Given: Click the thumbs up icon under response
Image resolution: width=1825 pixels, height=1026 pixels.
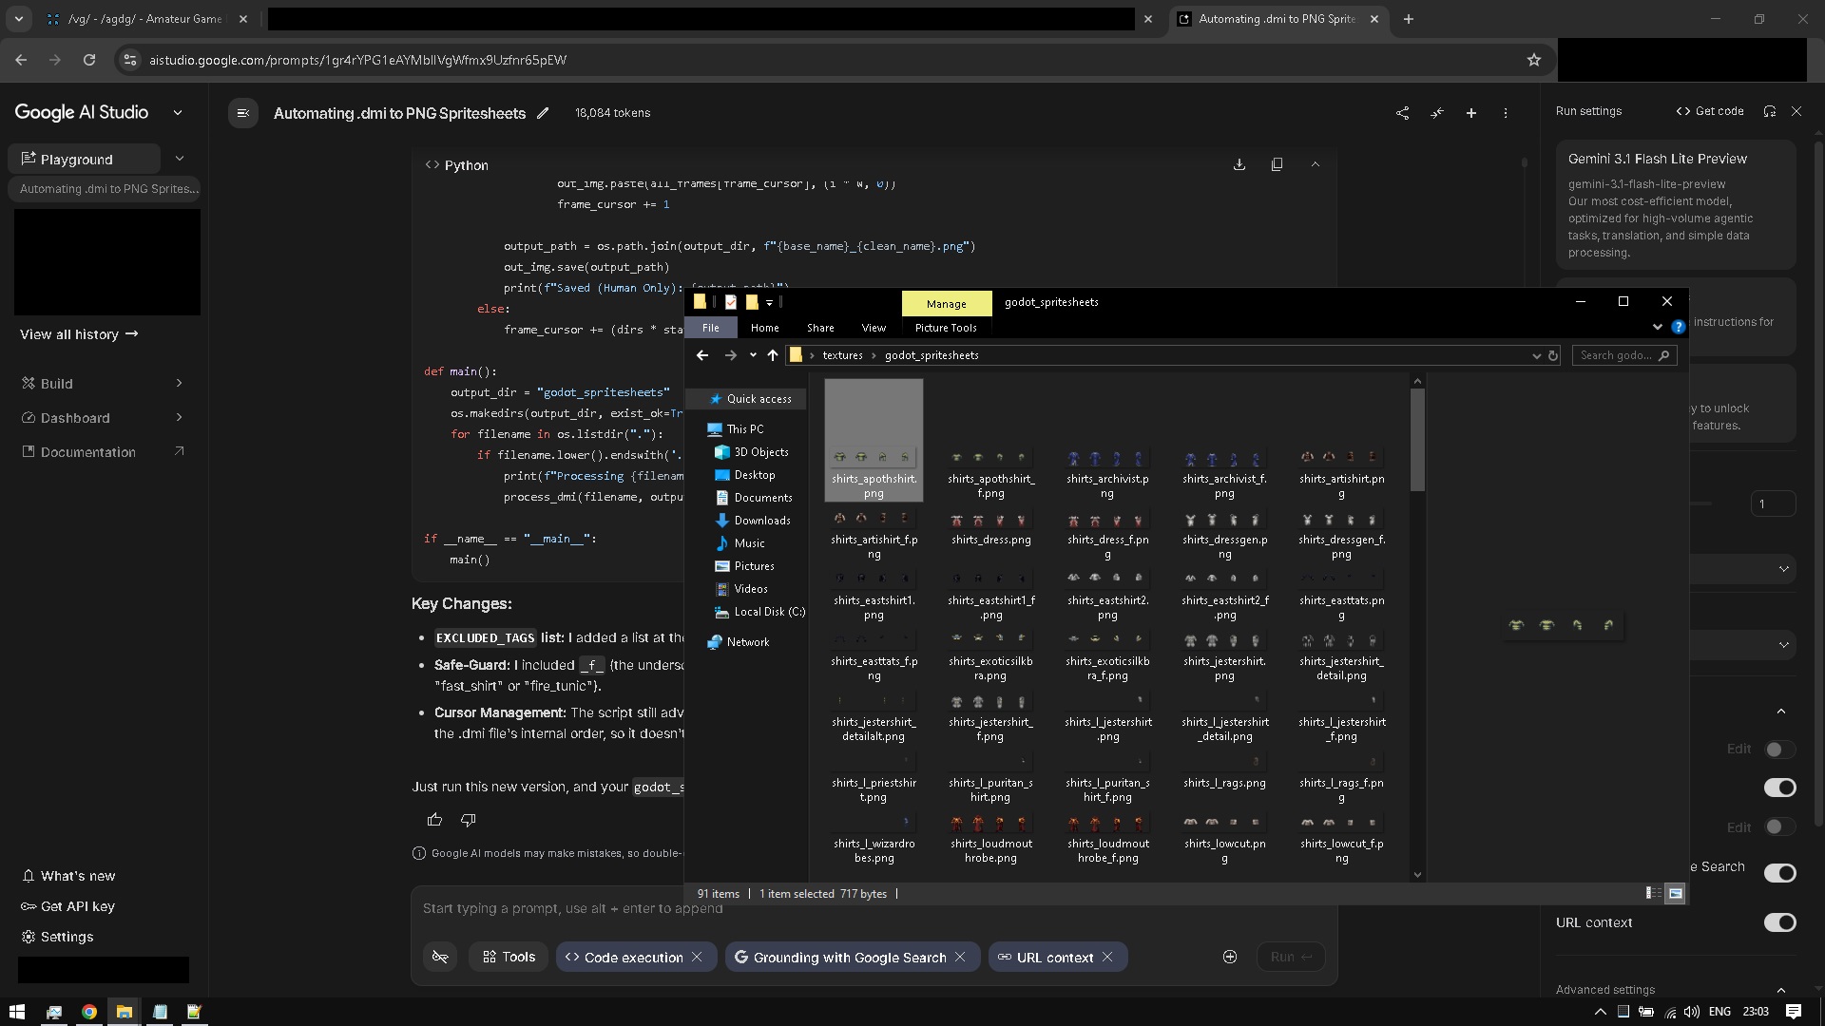Looking at the screenshot, I should coord(434,820).
